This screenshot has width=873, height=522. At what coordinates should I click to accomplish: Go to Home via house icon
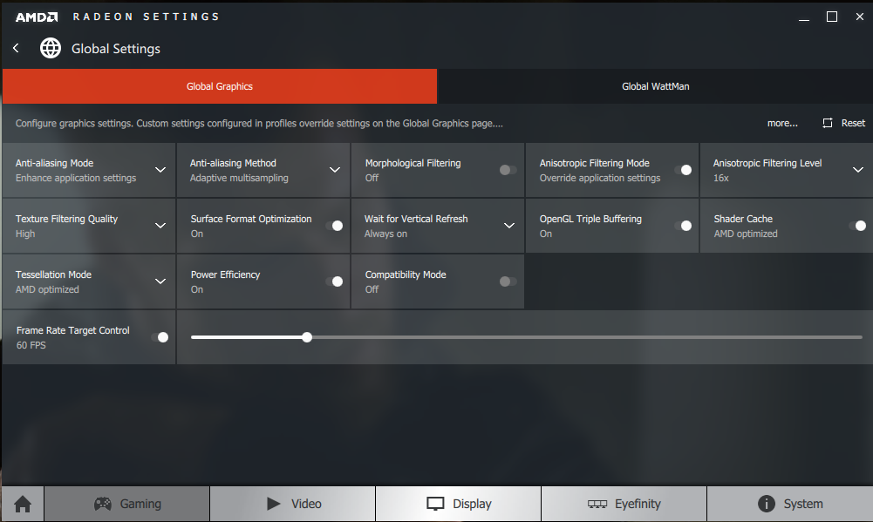coord(23,505)
